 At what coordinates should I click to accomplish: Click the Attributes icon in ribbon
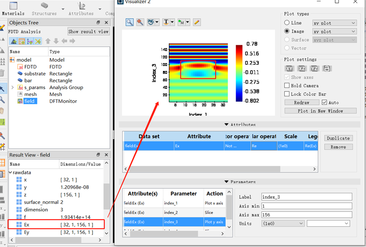(81, 5)
